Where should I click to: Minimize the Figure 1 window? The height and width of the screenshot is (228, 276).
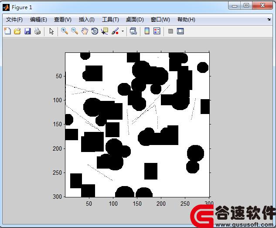(235, 6)
